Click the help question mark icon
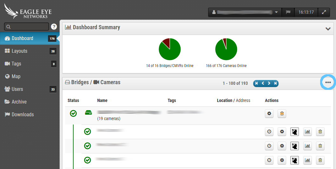Screen dimensions: 336x169 tap(54, 27)
